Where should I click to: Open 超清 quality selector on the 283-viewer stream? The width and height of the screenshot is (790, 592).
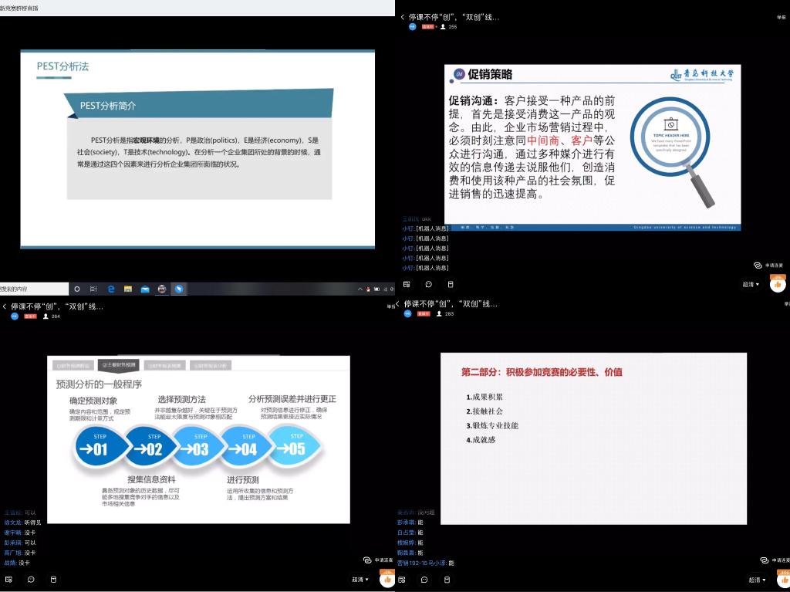(x=755, y=580)
